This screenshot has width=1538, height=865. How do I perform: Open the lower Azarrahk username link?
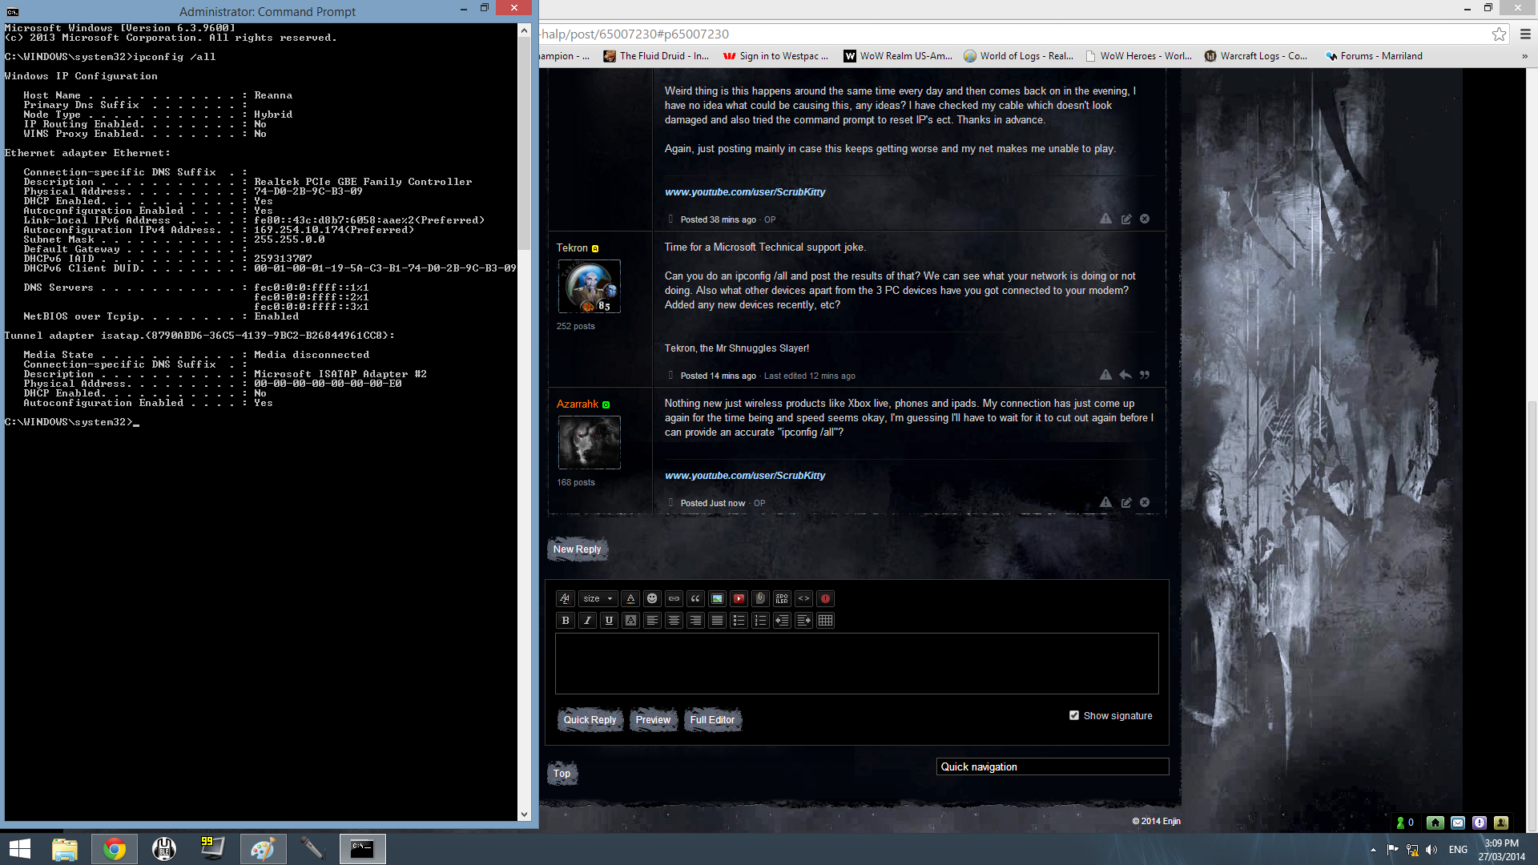coord(577,404)
